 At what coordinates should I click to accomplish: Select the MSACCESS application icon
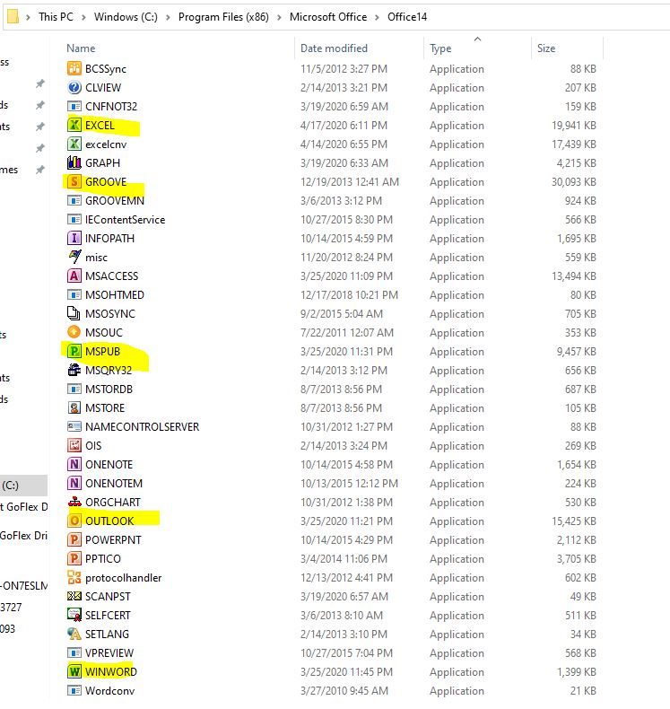click(74, 276)
